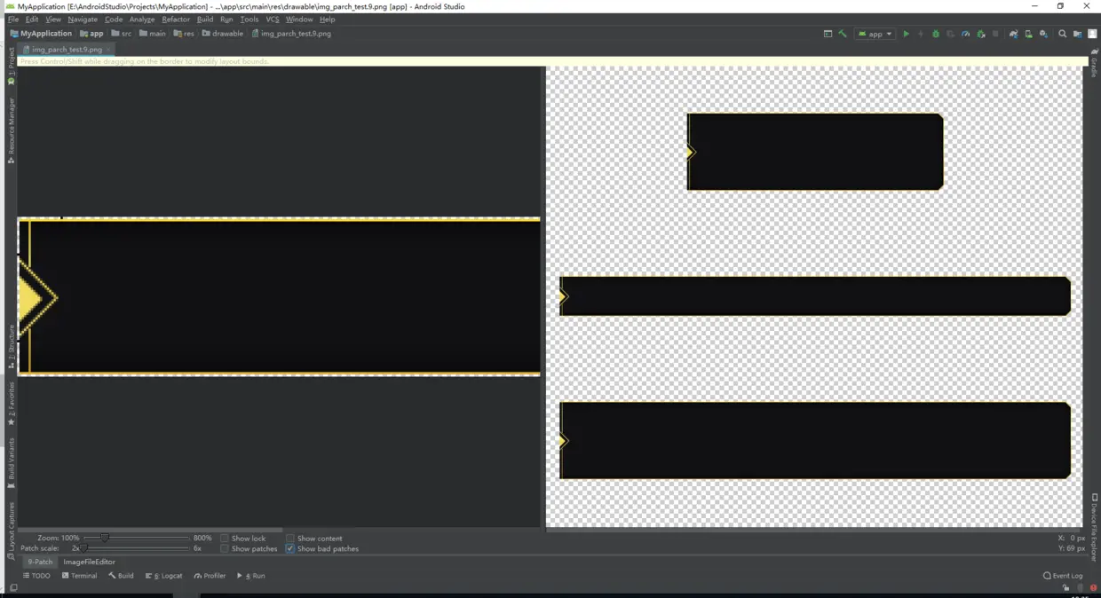1101x598 pixels.
Task: Open the Gradle sidebar tab on the right
Action: point(1095,62)
